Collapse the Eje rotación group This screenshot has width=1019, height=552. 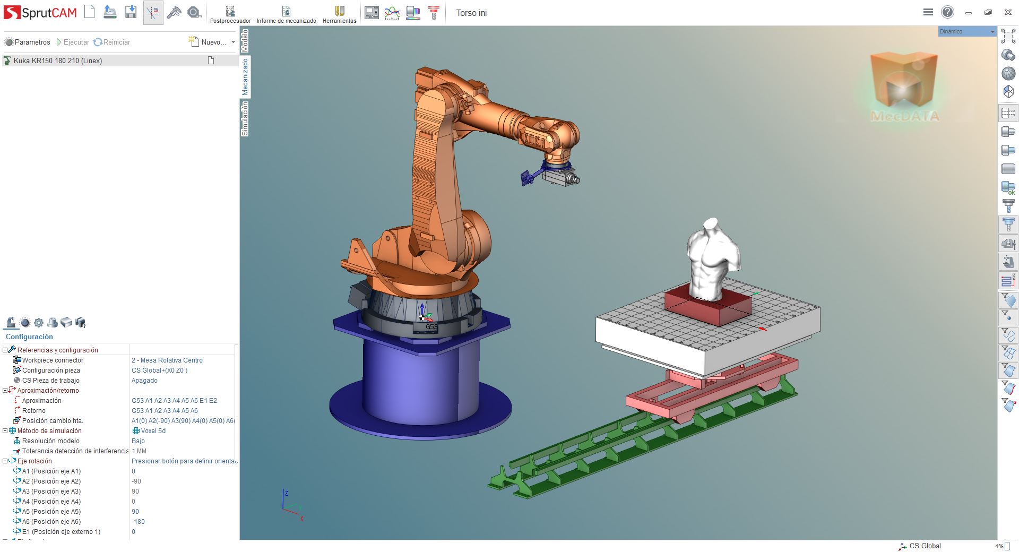5,461
